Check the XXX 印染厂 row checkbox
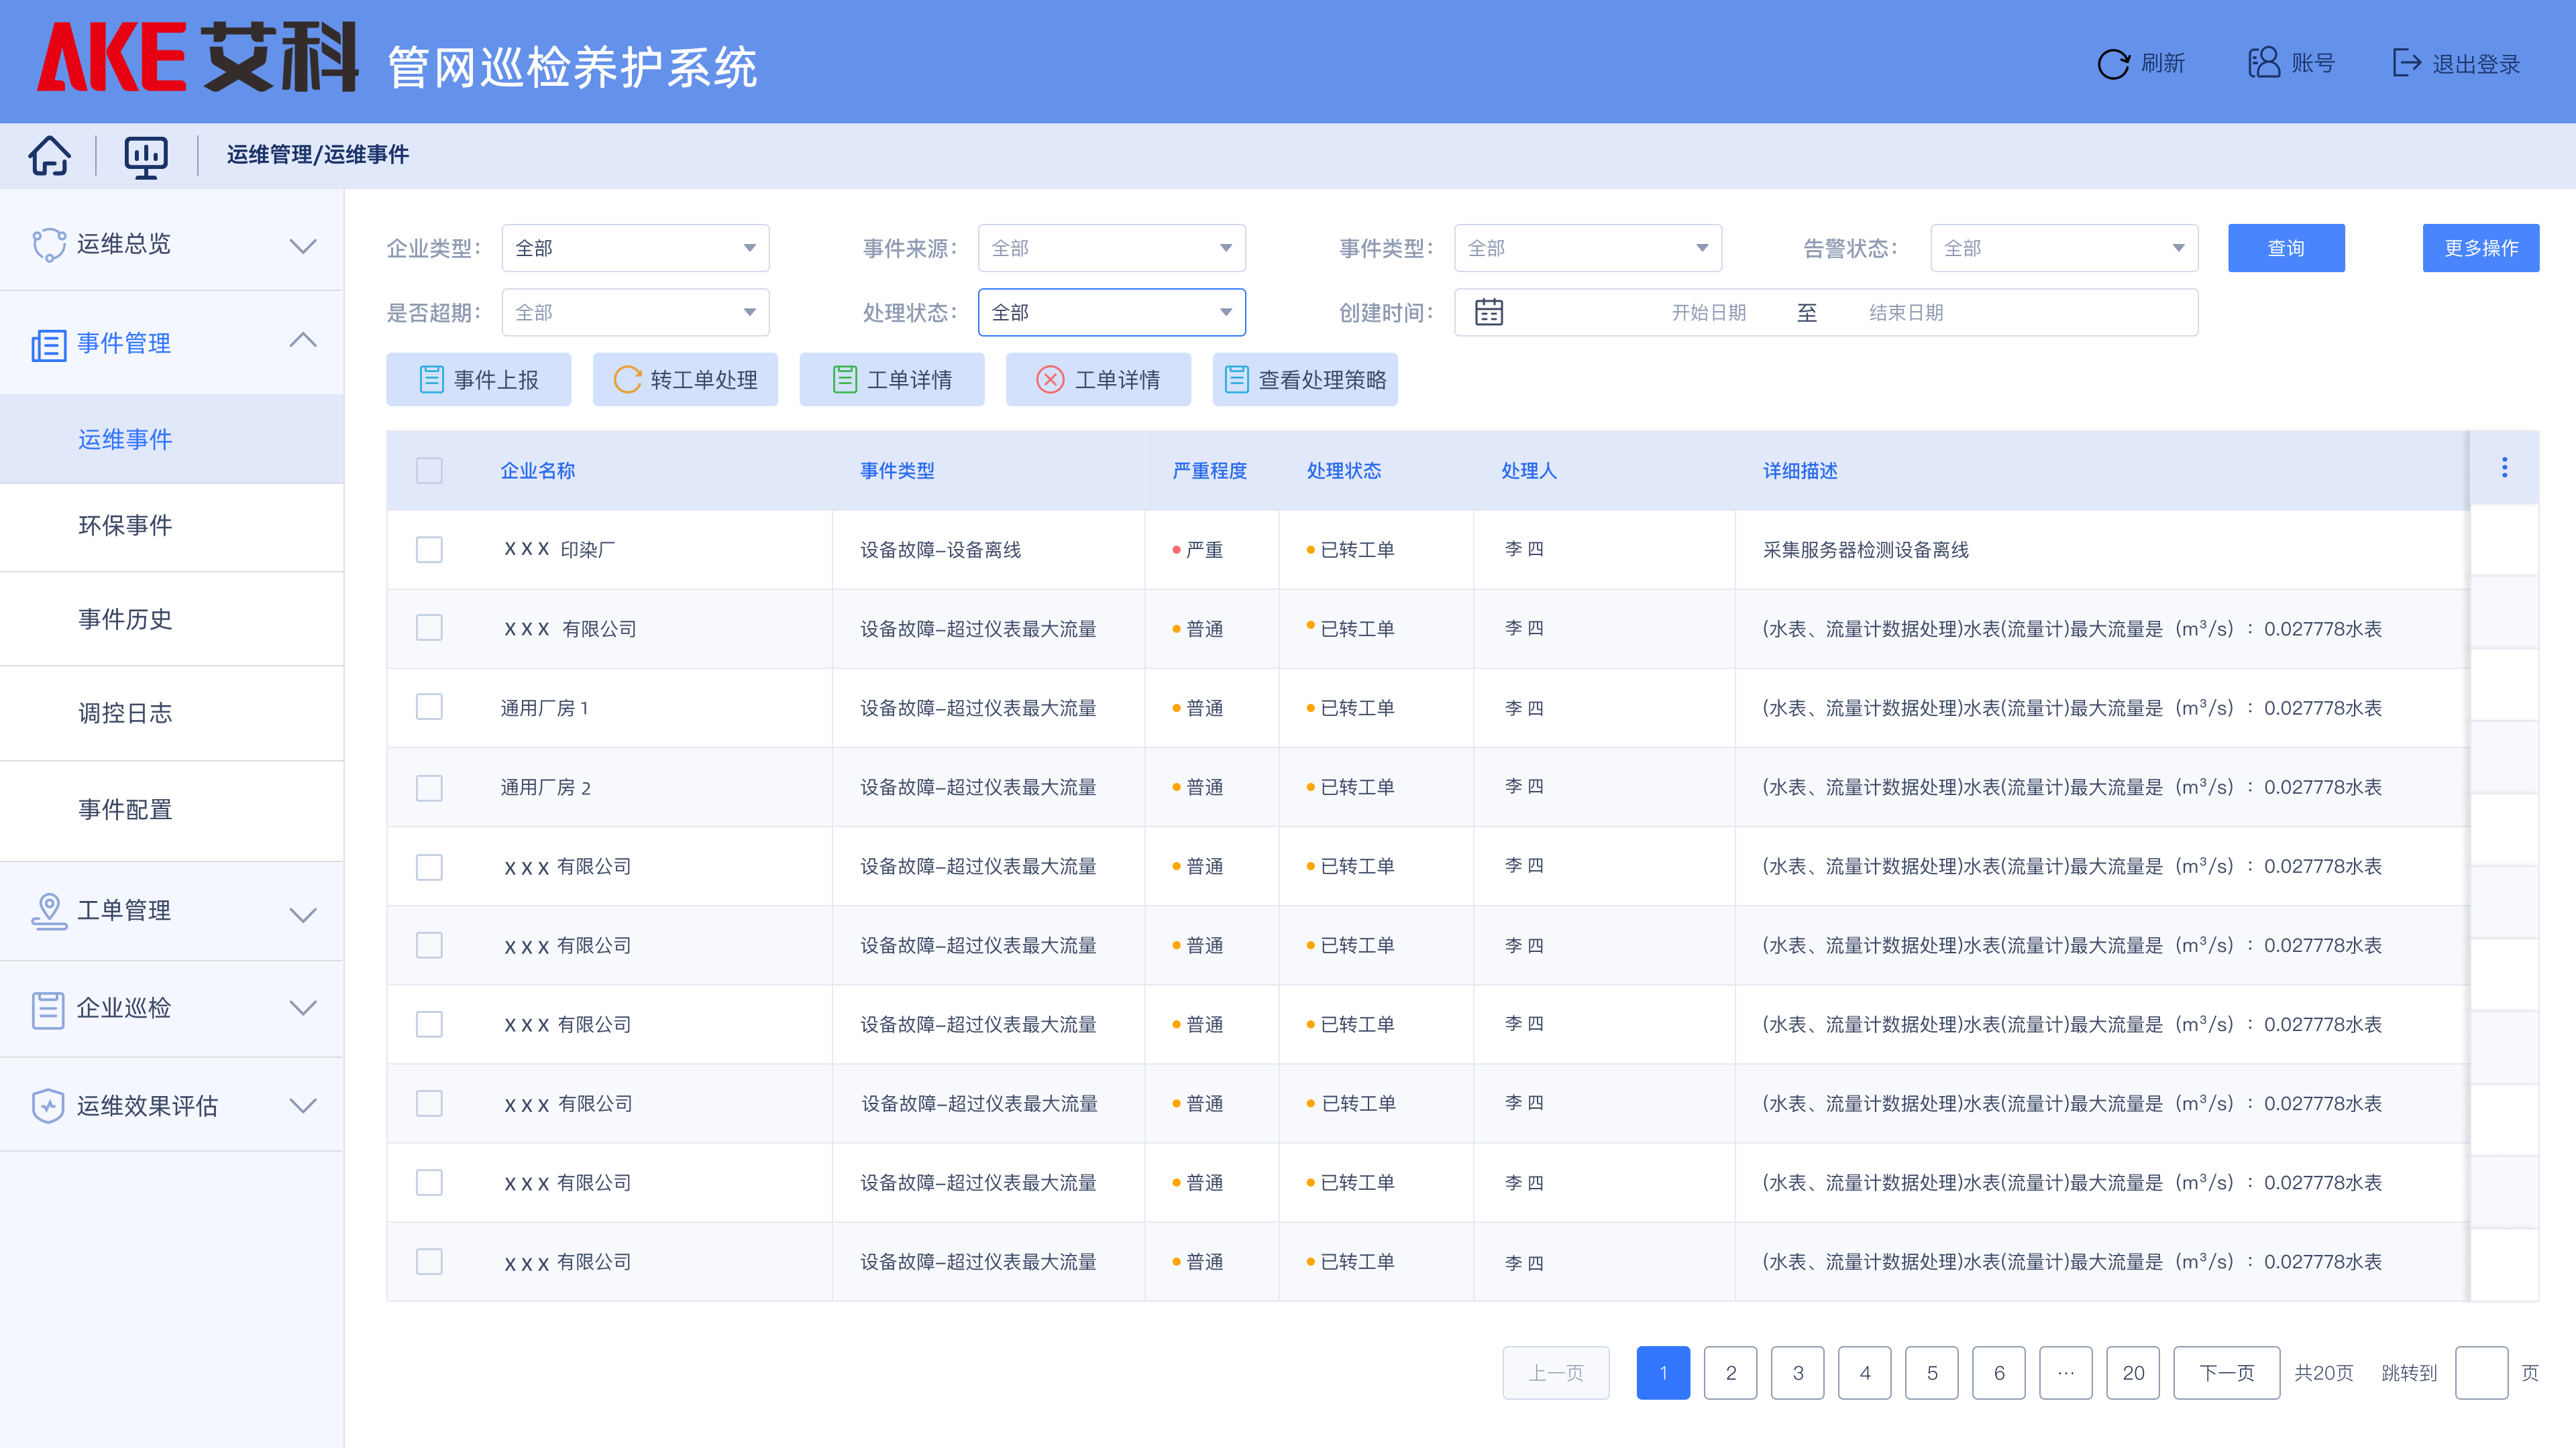The image size is (2576, 1448). pos(429,550)
